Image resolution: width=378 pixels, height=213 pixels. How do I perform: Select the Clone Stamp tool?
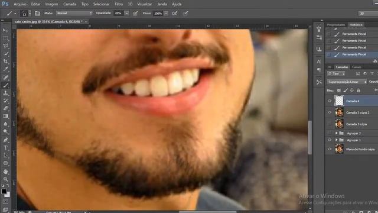5,93
